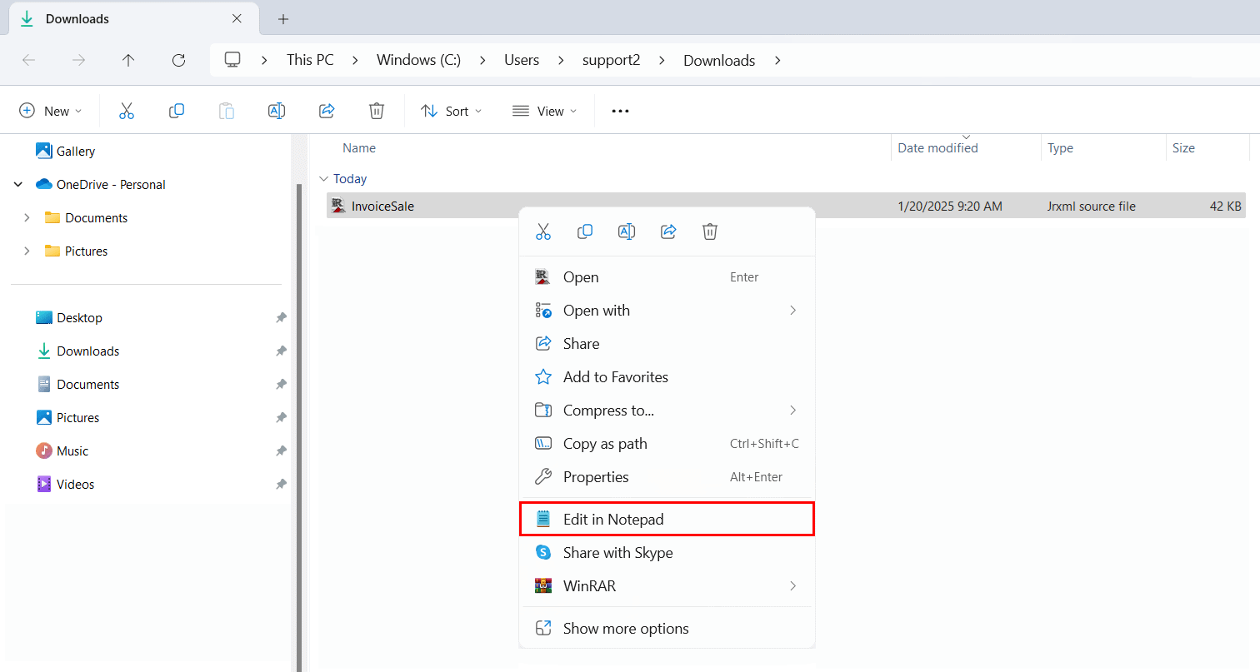Close the Downloads tab
Screen dimensions: 1260x672
(x=237, y=18)
